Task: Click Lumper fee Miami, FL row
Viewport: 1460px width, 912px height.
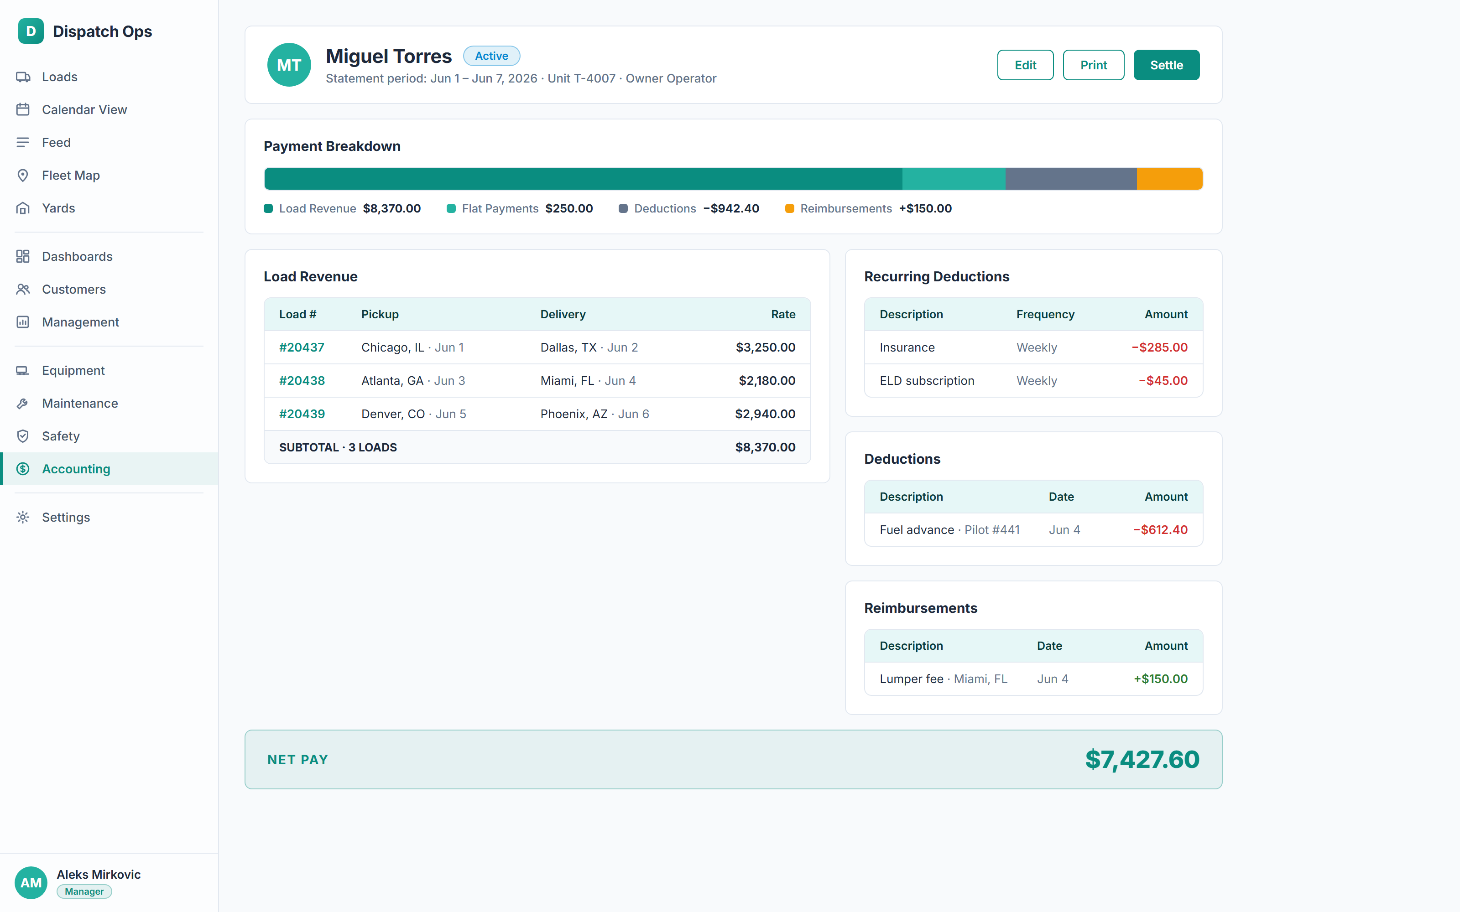Action: click(x=1033, y=679)
